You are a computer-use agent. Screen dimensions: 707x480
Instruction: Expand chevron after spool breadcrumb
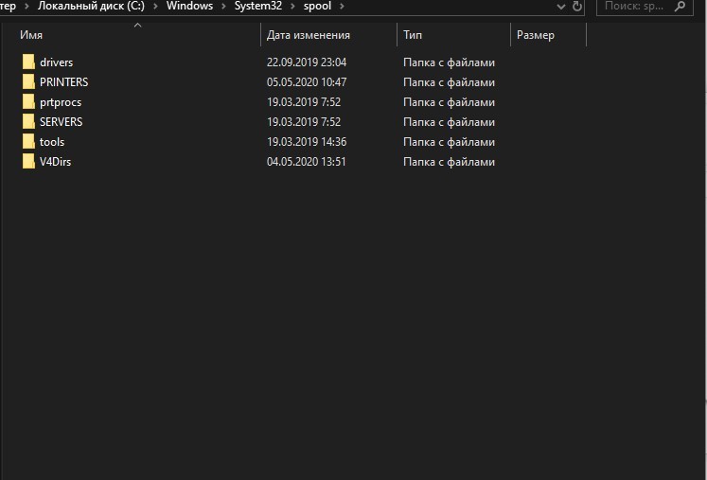(342, 7)
